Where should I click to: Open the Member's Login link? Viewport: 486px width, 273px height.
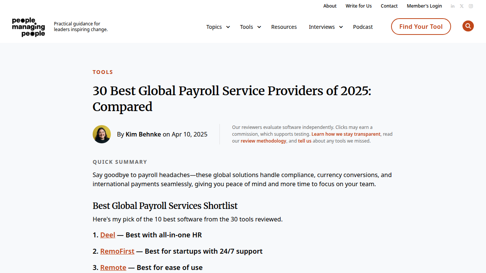coord(424,6)
